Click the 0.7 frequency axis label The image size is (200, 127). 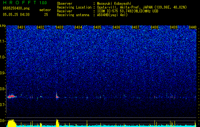3,105
